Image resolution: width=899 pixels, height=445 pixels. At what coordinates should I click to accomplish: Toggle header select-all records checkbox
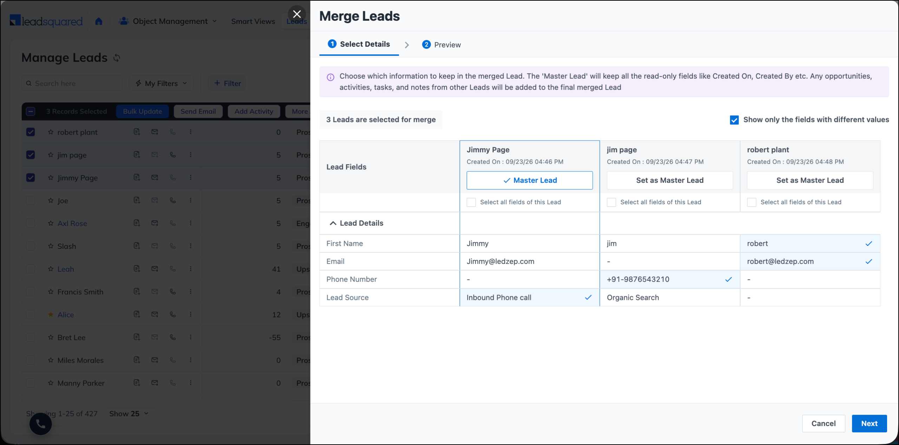click(31, 111)
